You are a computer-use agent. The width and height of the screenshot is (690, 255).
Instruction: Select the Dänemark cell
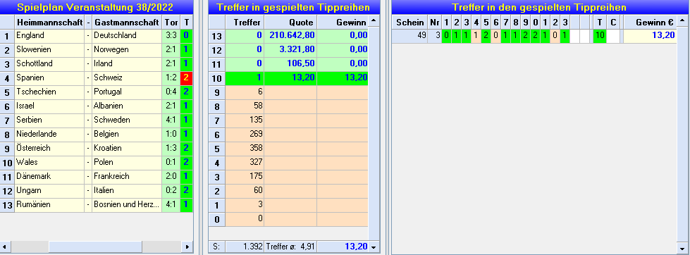point(49,176)
